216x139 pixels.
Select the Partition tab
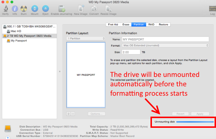pyautogui.click(x=139, y=25)
